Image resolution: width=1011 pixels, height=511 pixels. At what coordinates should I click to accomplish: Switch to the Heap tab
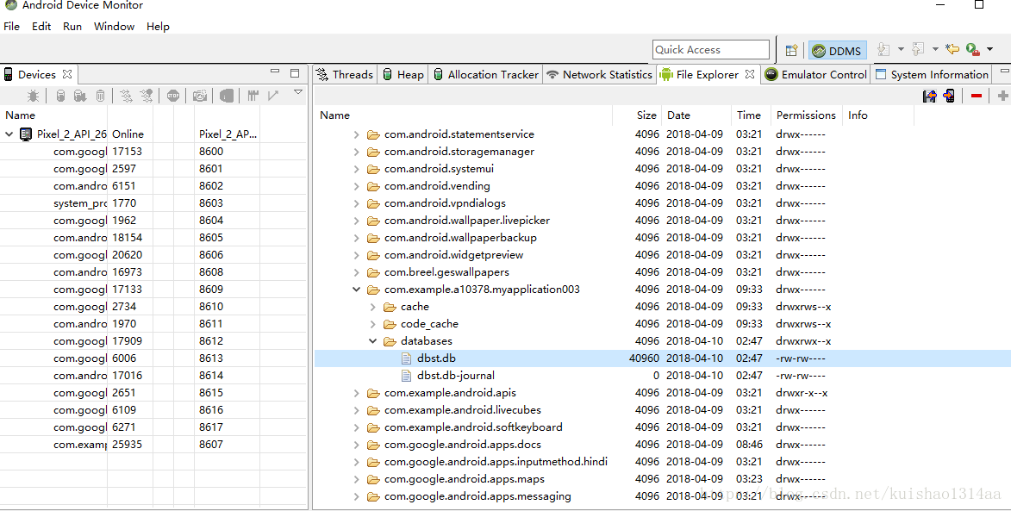(x=403, y=75)
